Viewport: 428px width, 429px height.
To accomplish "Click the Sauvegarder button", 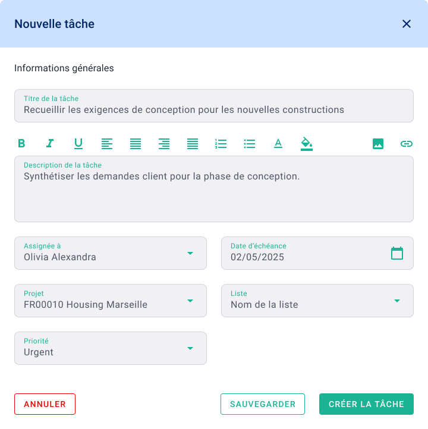I will click(x=263, y=404).
